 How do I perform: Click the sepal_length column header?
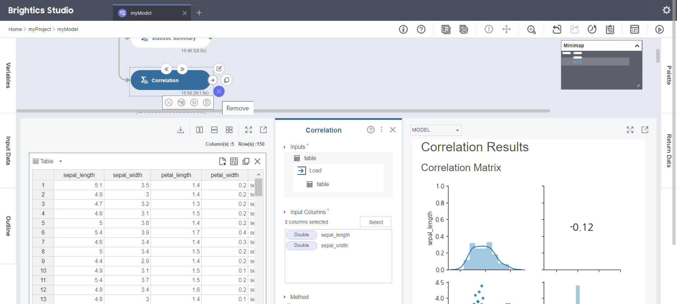coord(79,175)
